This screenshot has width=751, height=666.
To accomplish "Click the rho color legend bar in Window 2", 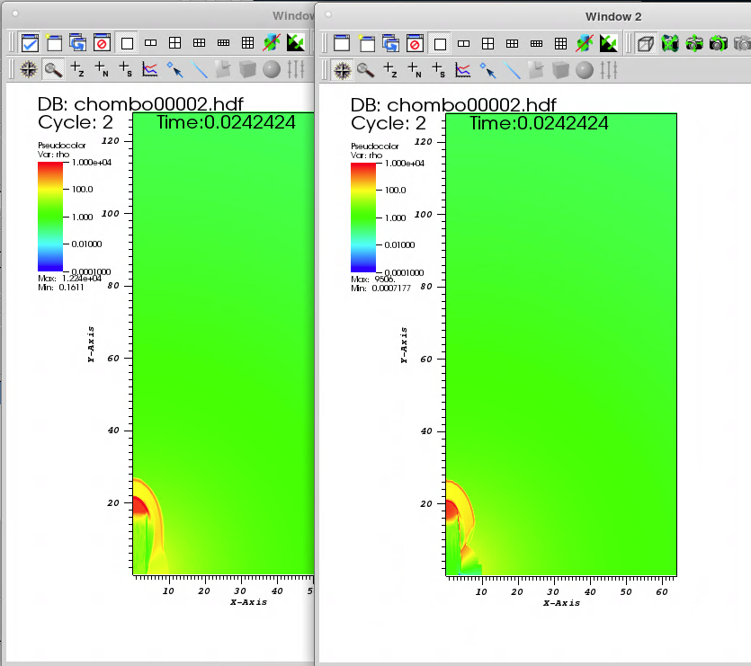I will click(x=363, y=218).
